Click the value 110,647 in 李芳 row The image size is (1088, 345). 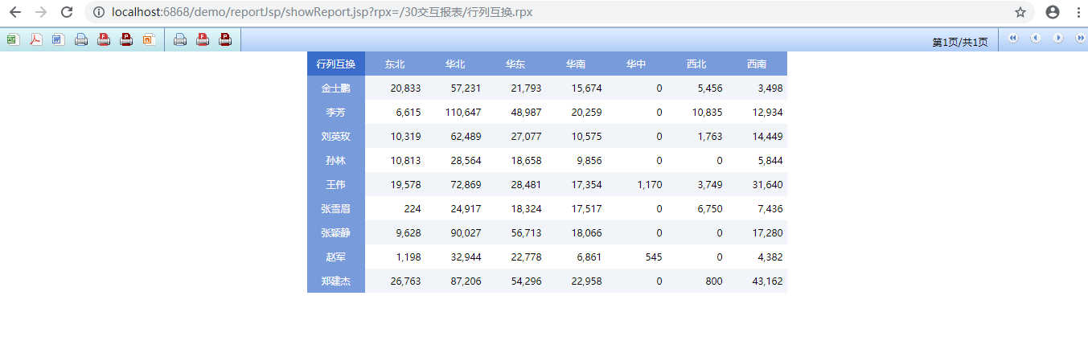click(463, 112)
